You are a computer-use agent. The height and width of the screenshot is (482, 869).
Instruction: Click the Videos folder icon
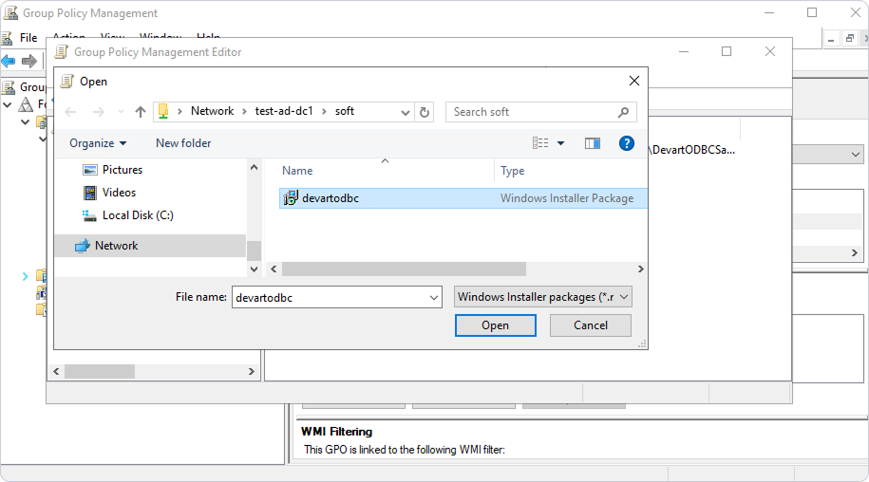tap(89, 193)
